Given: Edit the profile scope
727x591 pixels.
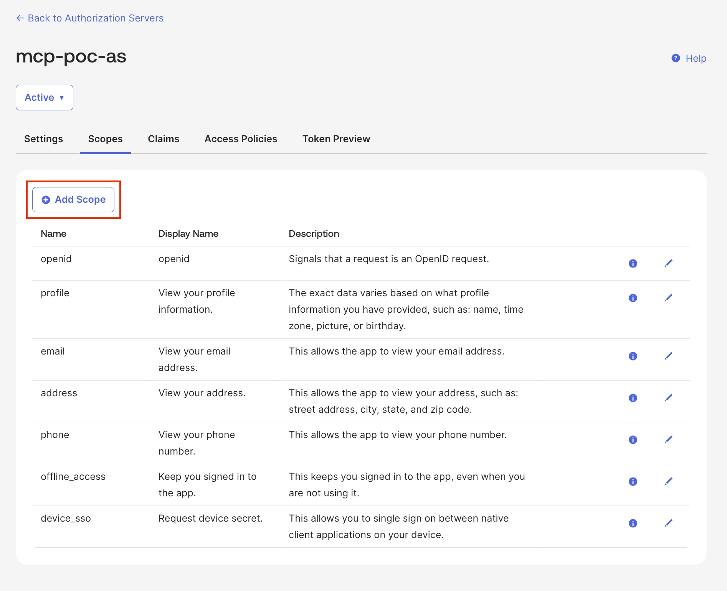Looking at the screenshot, I should click(x=669, y=297).
